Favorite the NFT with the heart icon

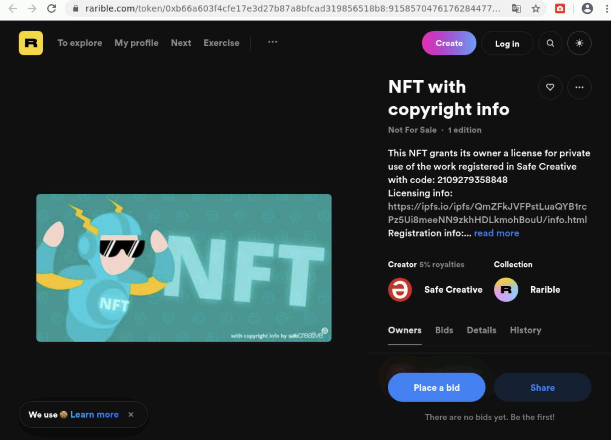pos(550,87)
